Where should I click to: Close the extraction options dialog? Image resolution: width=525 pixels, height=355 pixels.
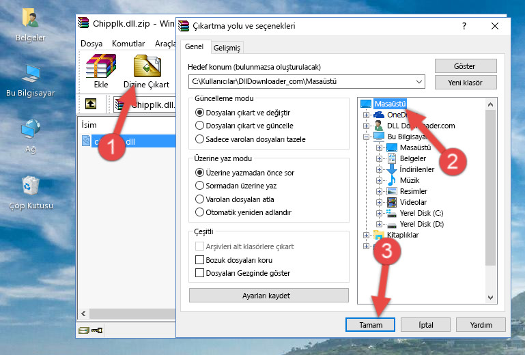[495, 26]
